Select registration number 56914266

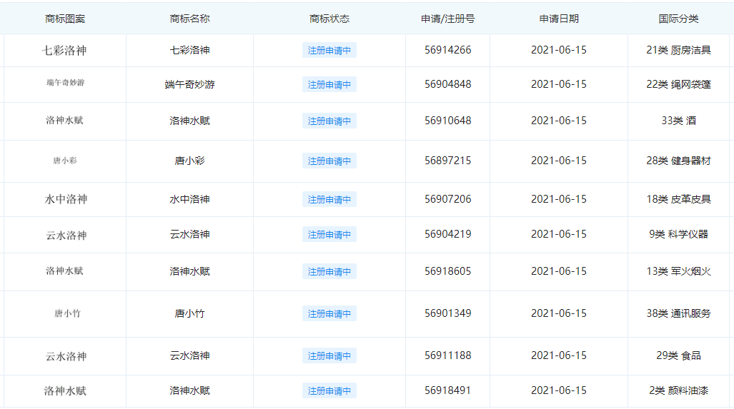click(447, 50)
